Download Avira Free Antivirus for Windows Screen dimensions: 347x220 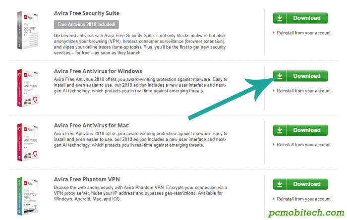point(300,76)
